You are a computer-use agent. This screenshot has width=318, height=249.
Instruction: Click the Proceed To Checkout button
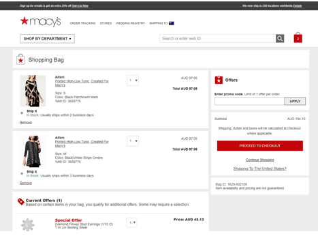click(260, 146)
